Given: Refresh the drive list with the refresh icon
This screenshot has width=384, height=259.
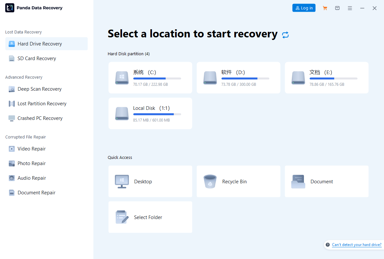Looking at the screenshot, I should tap(285, 35).
